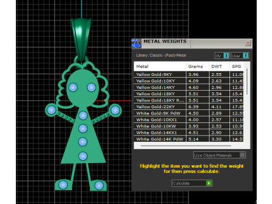Sort by the Grams column header
This screenshot has width=272, height=204.
(197, 66)
